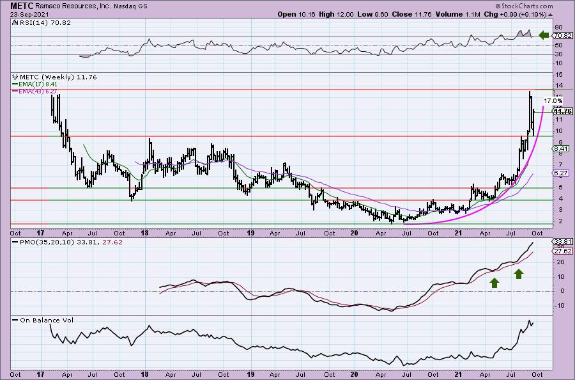Click the Volume 1.1M value
The height and width of the screenshot is (380, 575).
pyautogui.click(x=458, y=14)
